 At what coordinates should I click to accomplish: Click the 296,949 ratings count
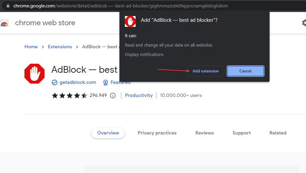tap(98, 96)
